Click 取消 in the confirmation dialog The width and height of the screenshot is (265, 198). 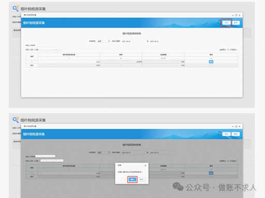pos(141,179)
